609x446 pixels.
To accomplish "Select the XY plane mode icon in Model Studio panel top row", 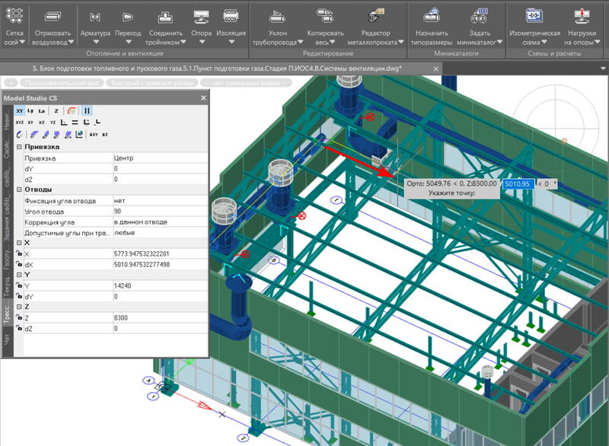I will tap(20, 111).
